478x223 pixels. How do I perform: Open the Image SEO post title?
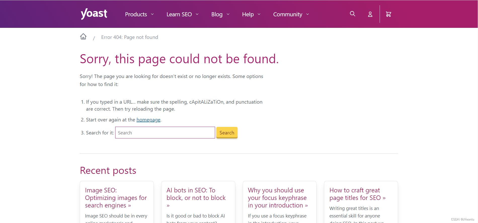(x=116, y=198)
